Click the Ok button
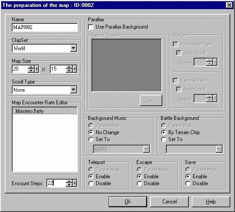 (128, 202)
